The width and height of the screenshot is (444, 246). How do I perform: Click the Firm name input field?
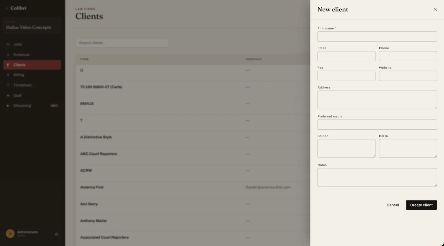click(377, 36)
